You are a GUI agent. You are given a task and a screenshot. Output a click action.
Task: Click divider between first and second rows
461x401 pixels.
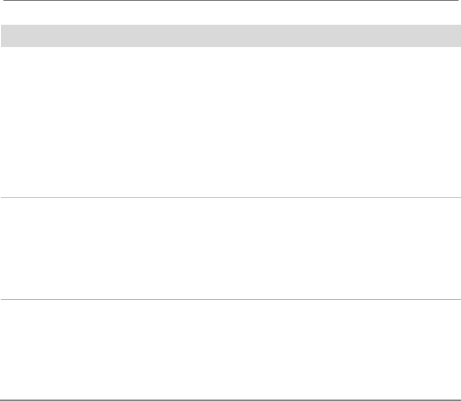click(230, 198)
